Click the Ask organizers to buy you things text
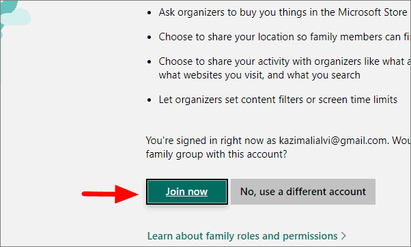This screenshot has width=411, height=247. point(283,12)
